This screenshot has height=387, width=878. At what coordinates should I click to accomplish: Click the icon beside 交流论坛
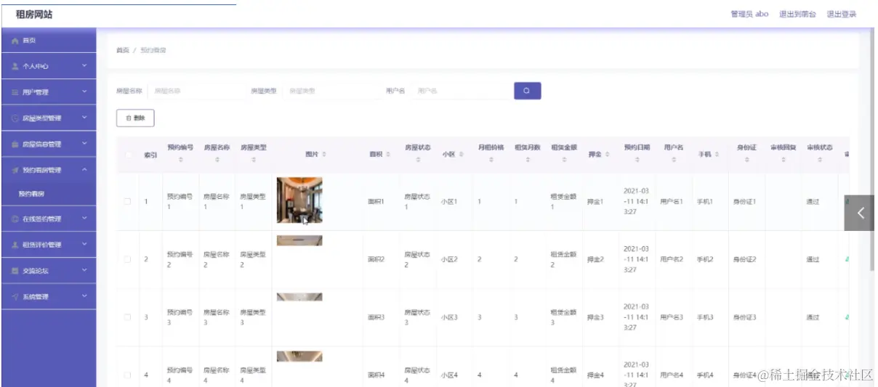[15, 271]
